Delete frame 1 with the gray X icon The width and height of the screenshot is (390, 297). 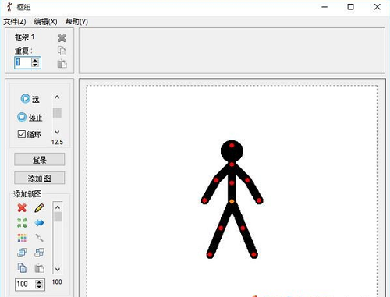[x=62, y=38]
